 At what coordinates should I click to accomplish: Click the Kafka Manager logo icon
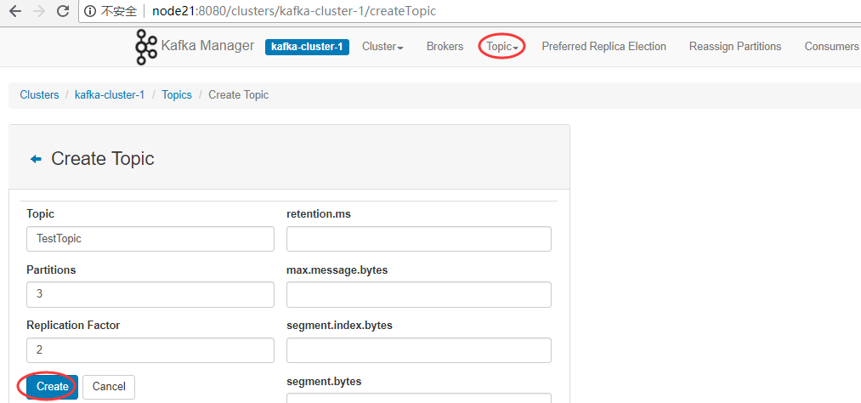click(x=146, y=48)
